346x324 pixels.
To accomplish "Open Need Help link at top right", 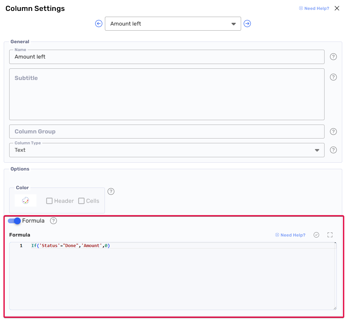I will tap(314, 9).
